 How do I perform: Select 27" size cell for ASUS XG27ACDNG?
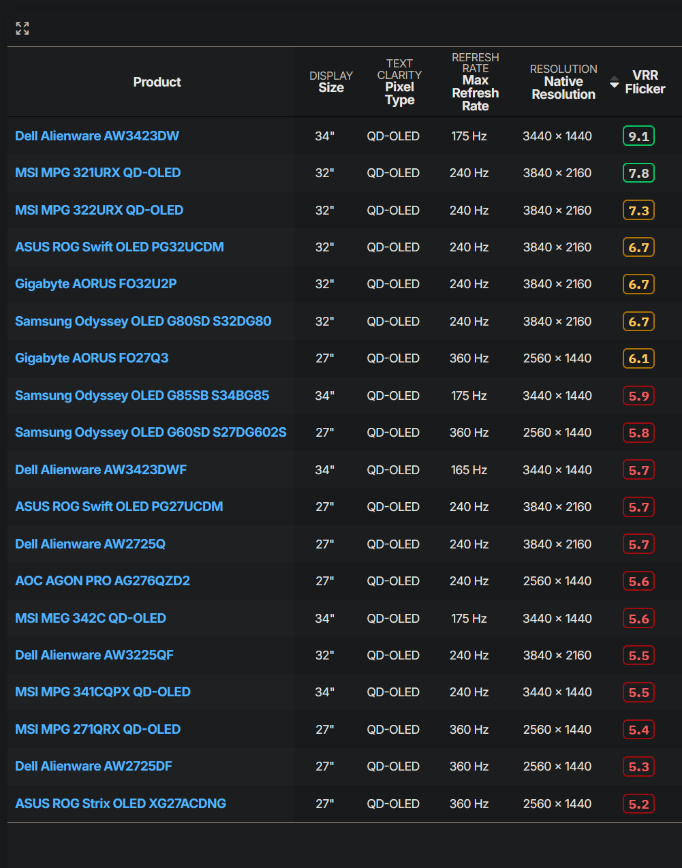pos(324,804)
